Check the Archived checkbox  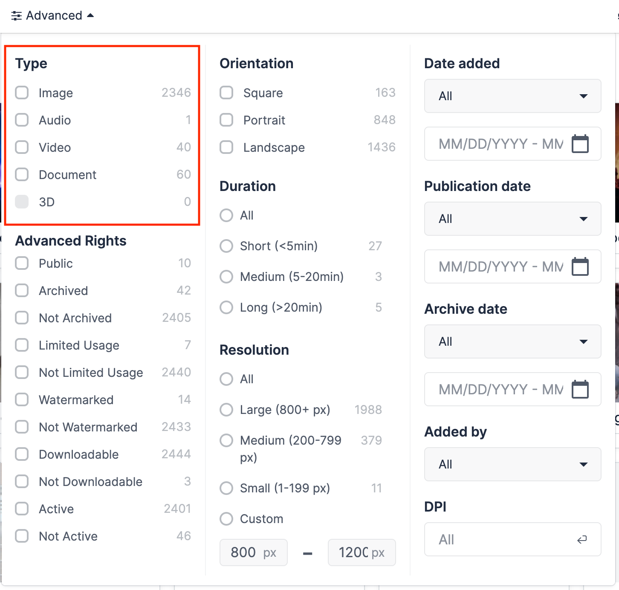[22, 290]
